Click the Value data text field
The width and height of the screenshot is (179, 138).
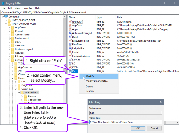pos(124,122)
